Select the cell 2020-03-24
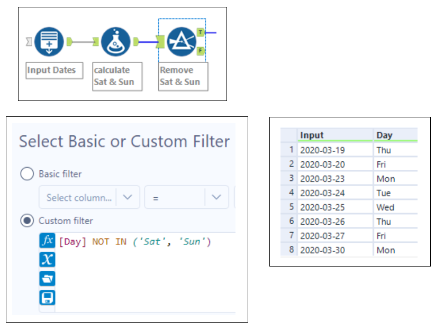 335,193
